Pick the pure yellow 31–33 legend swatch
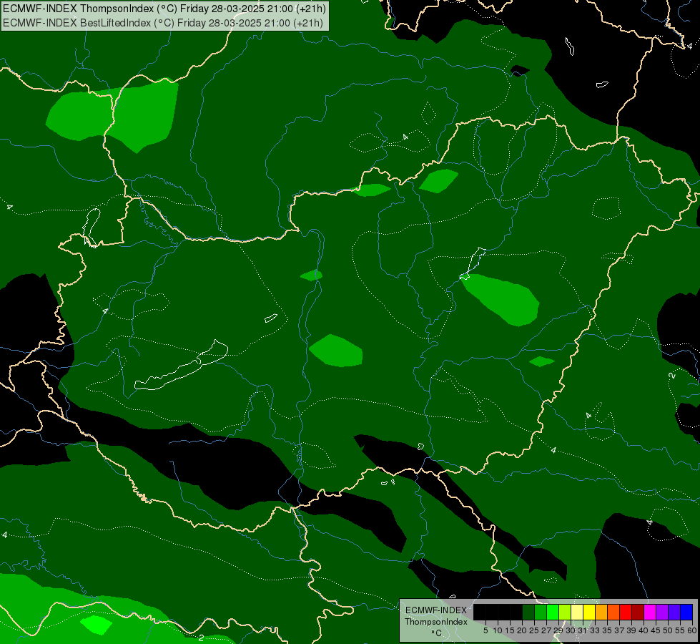The width and height of the screenshot is (700, 644). [589, 612]
